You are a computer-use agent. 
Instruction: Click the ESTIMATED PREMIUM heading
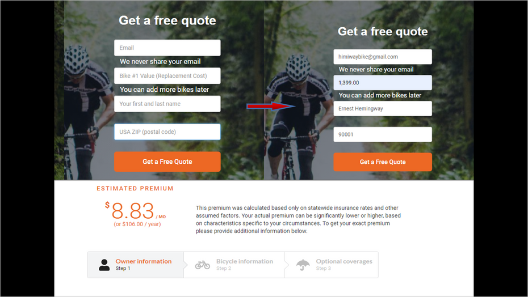[135, 189]
